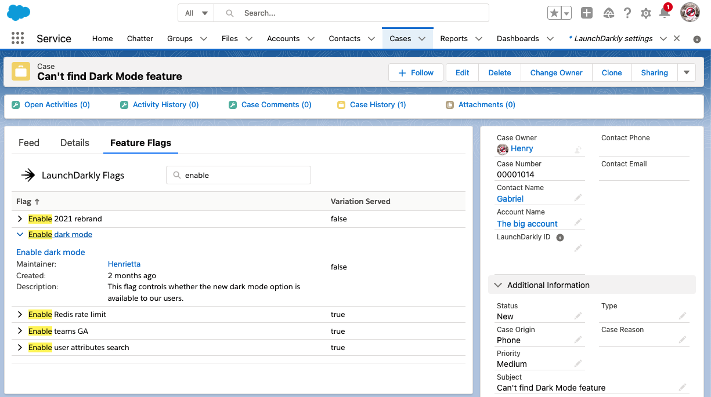Click the flag search field containing enable
Screen dimensions: 711x397
pos(239,175)
